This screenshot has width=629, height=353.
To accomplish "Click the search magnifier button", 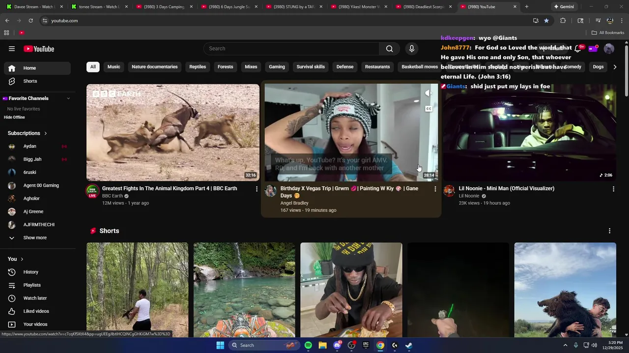I will (x=389, y=49).
